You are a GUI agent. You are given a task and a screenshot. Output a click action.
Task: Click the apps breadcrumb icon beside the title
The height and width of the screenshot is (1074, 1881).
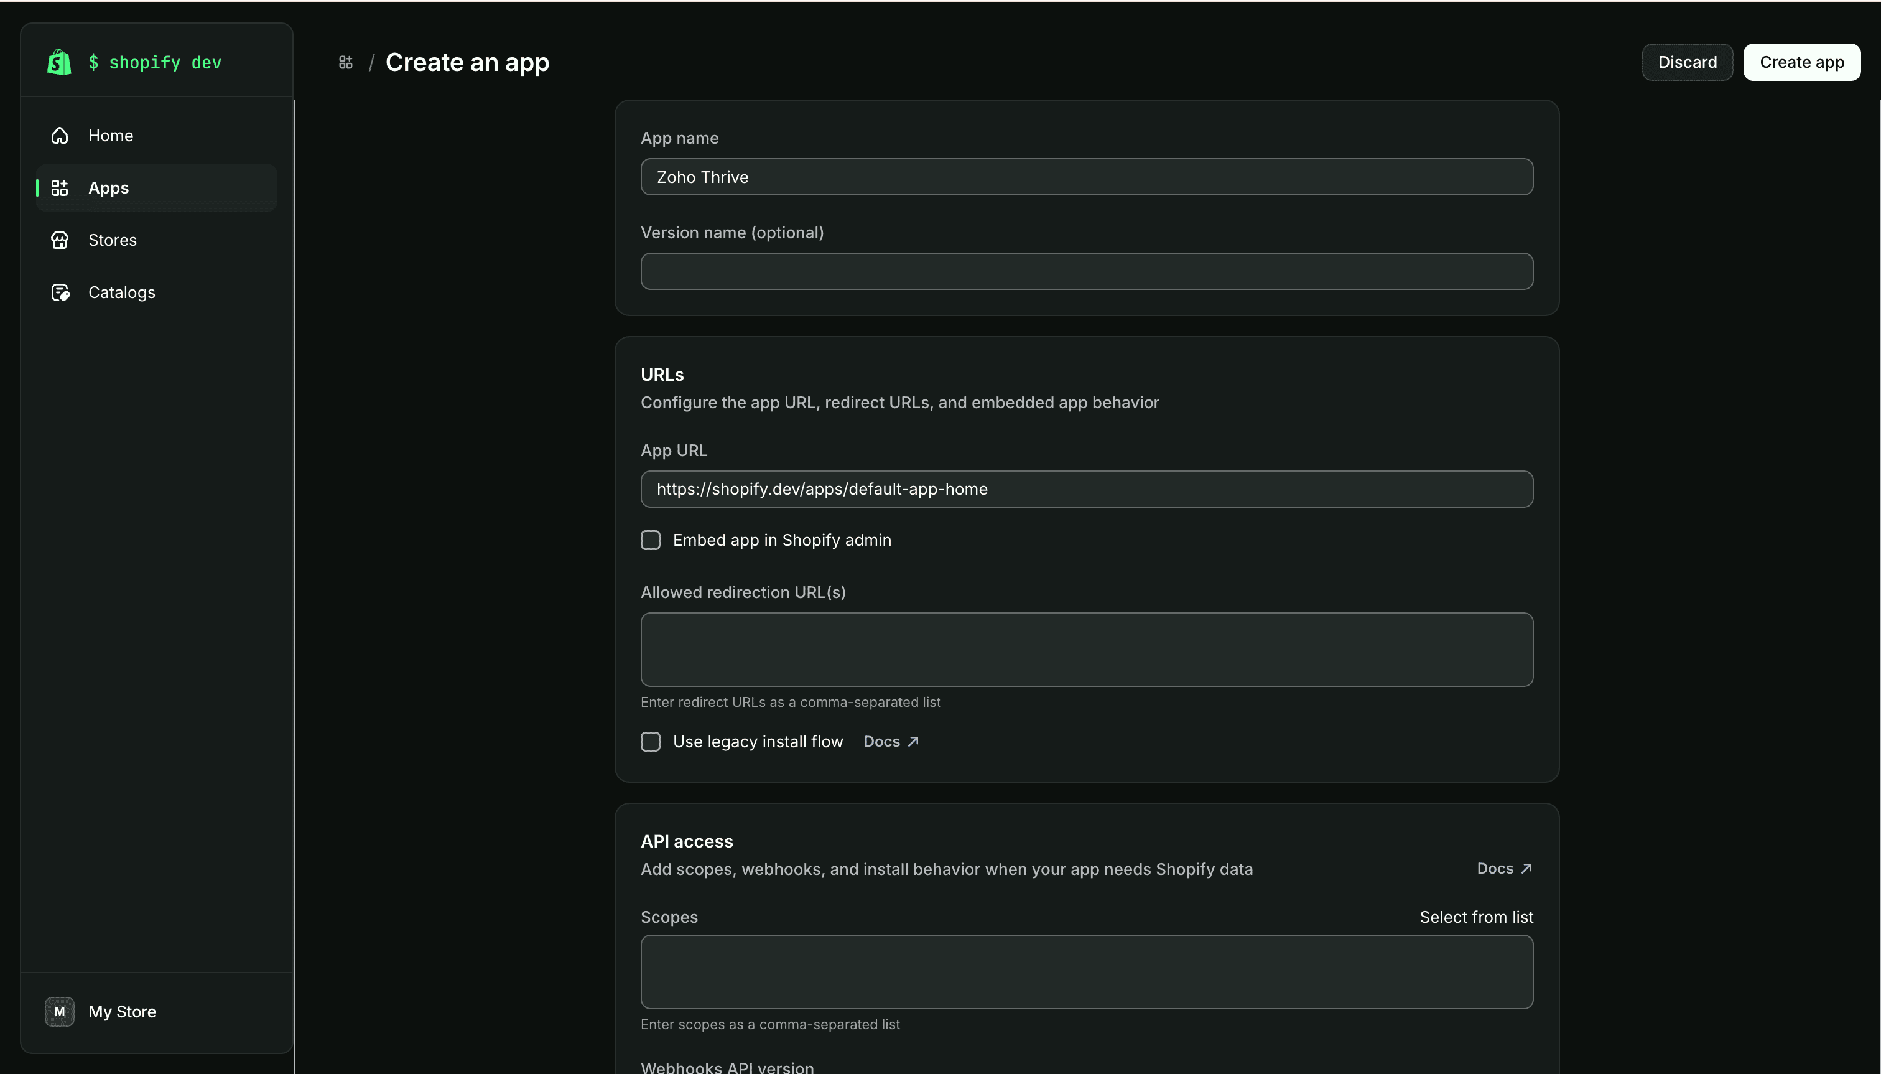tap(346, 63)
